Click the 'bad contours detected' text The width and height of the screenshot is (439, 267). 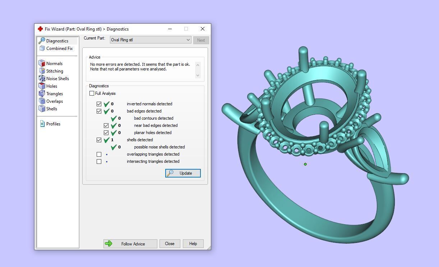(154, 118)
